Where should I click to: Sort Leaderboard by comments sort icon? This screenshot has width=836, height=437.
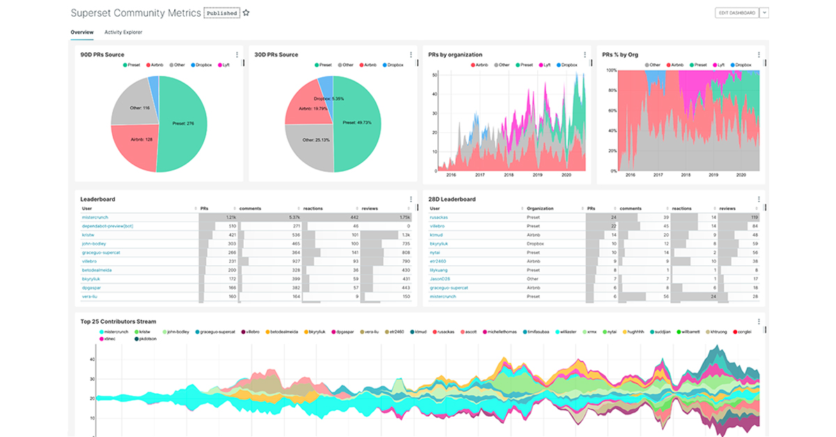tap(297, 209)
